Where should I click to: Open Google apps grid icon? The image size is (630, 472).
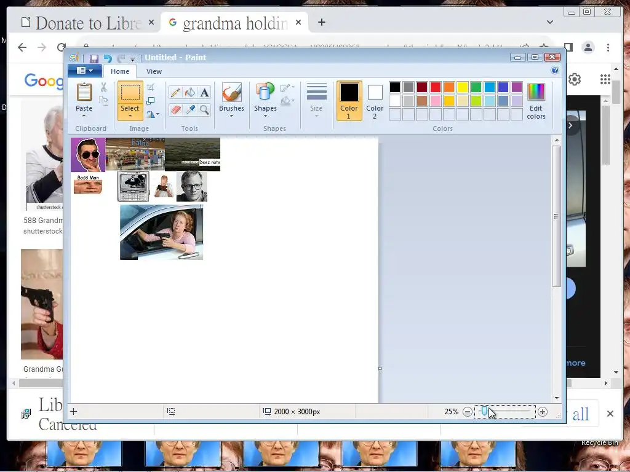pos(605,79)
